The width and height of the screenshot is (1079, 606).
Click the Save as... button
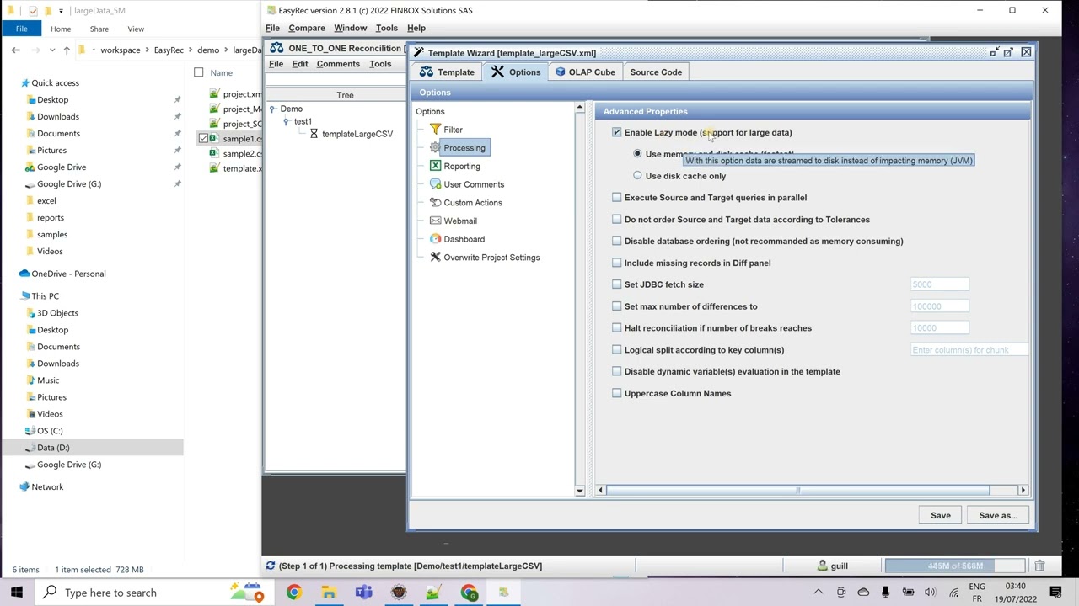coord(998,516)
